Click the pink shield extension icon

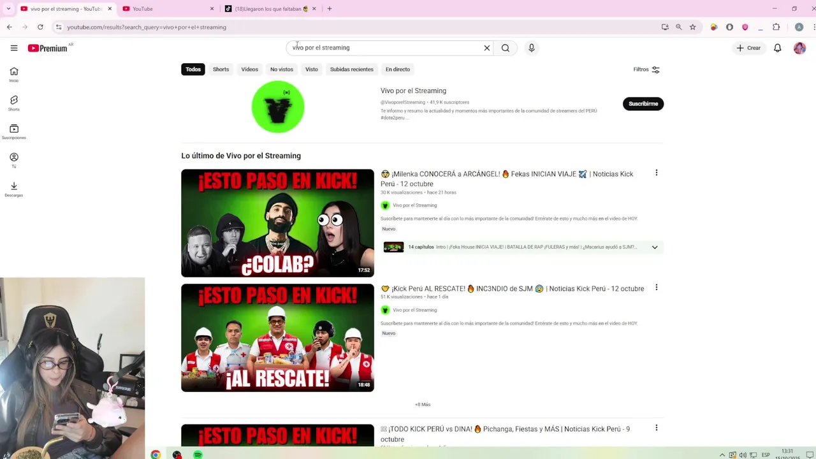745,27
